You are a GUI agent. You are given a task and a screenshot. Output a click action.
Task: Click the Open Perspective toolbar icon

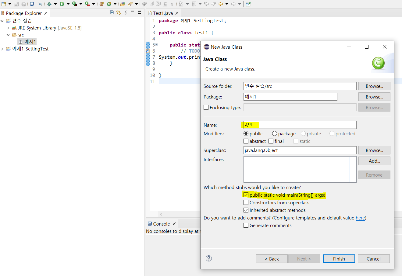[x=248, y=4]
